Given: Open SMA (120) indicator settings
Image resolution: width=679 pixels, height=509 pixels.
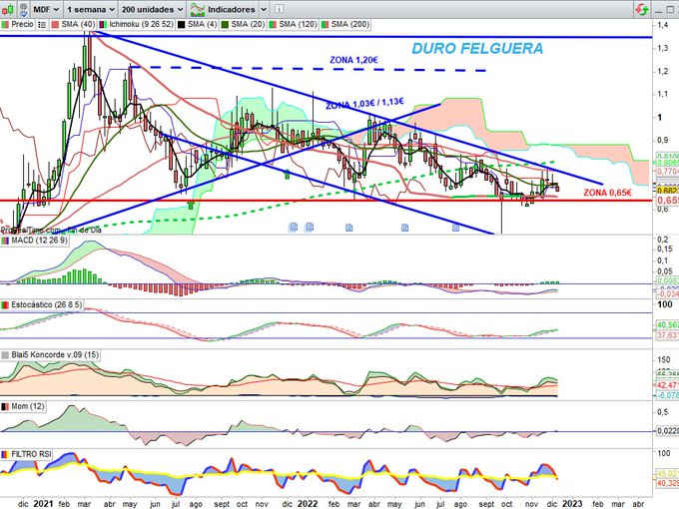Looking at the screenshot, I should point(298,24).
